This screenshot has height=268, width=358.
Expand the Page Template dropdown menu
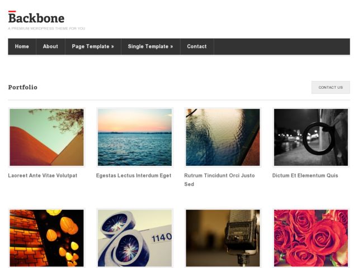(93, 46)
